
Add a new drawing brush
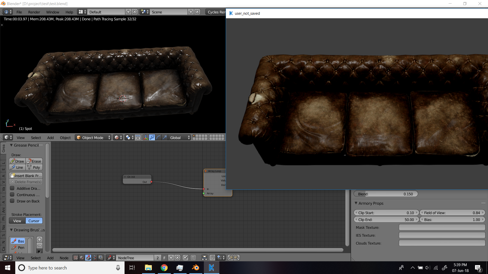pyautogui.click(x=39, y=239)
